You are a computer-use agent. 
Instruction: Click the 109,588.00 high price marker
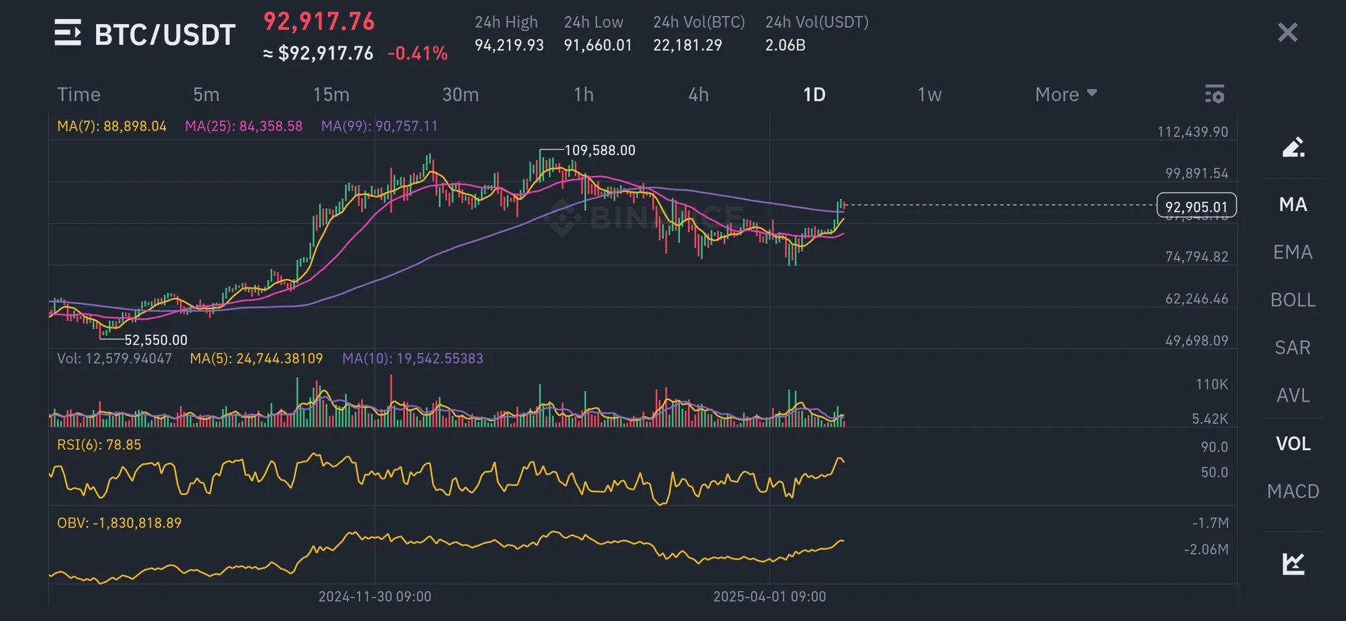tap(599, 151)
